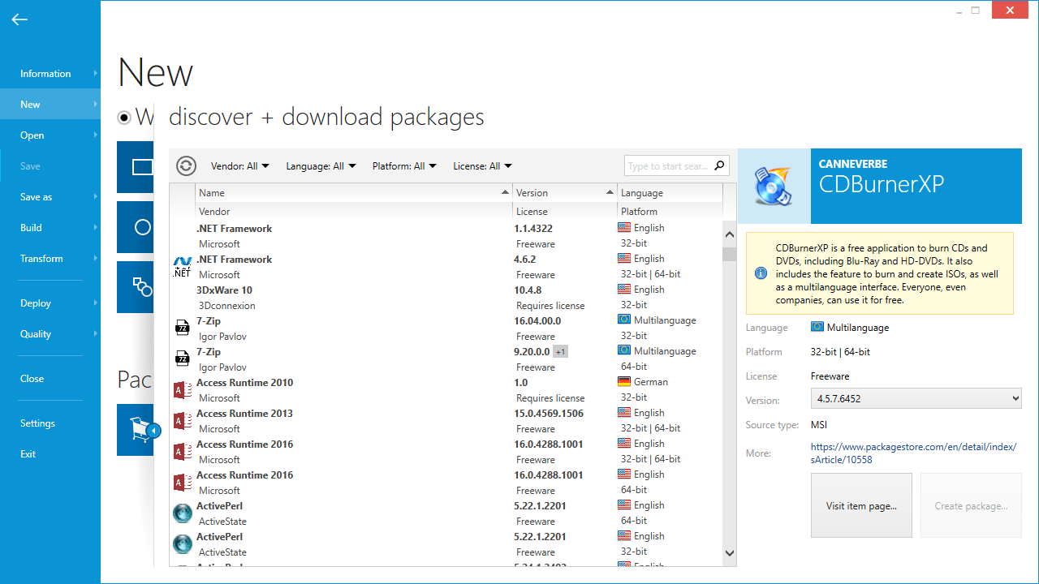Click the Access Runtime 2010 icon
This screenshot has width=1039, height=584.
(182, 390)
